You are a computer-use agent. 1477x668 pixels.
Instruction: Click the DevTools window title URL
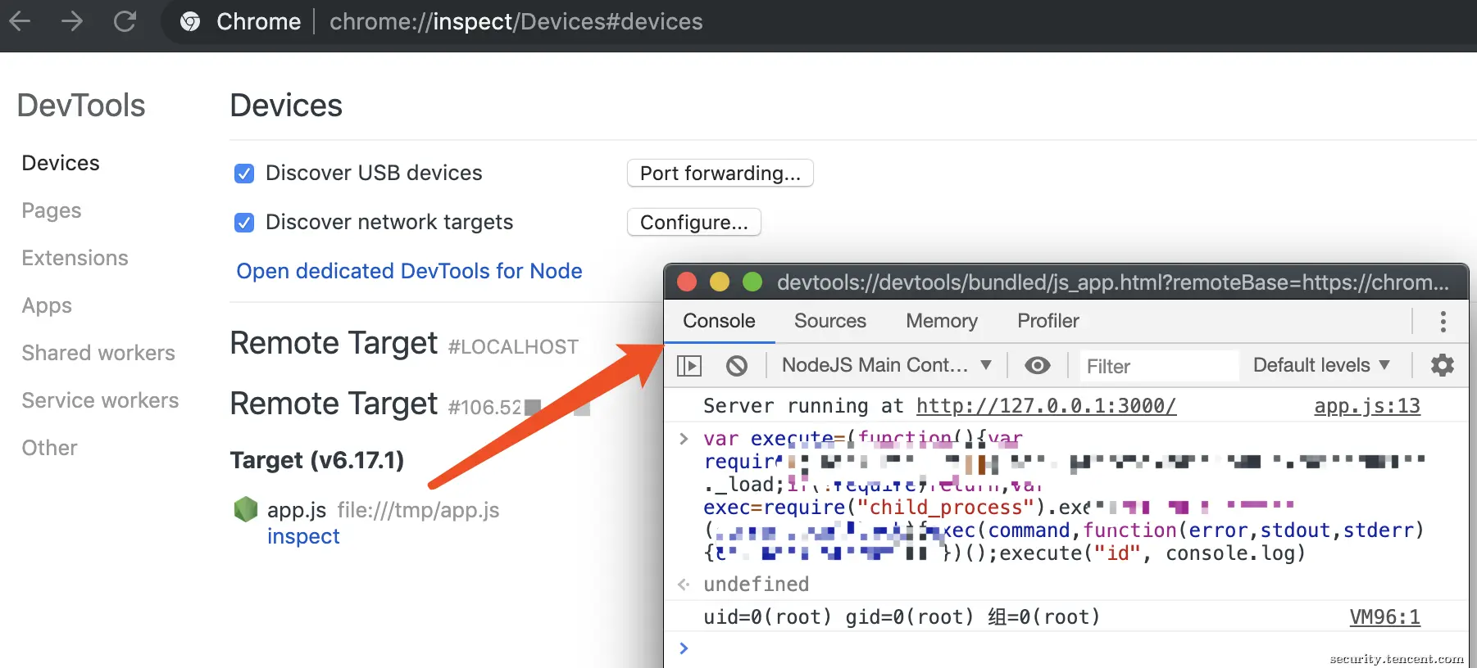1112,282
